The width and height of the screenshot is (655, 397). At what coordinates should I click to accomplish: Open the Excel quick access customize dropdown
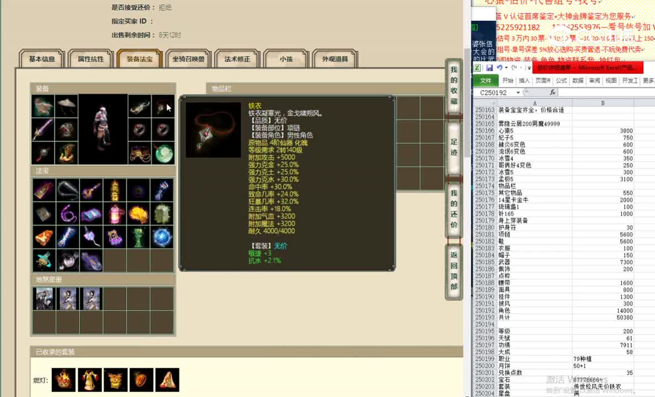(x=529, y=68)
